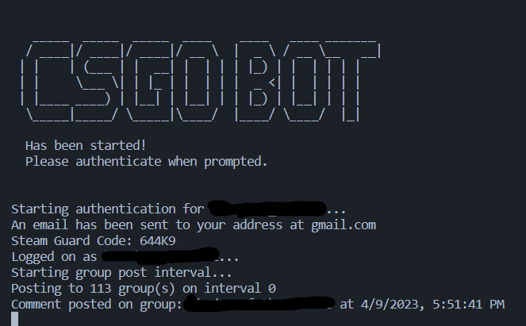This screenshot has width=526, height=326.
Task: Click the word "Comment" in last line
Action: click(36, 305)
